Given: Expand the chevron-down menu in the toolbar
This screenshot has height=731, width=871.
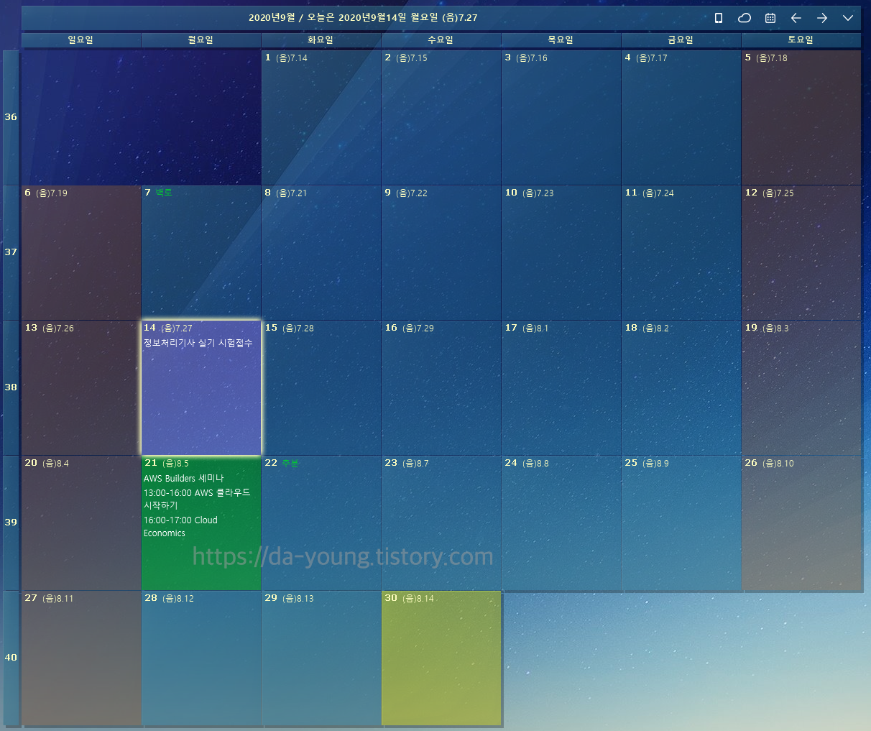Looking at the screenshot, I should (848, 18).
